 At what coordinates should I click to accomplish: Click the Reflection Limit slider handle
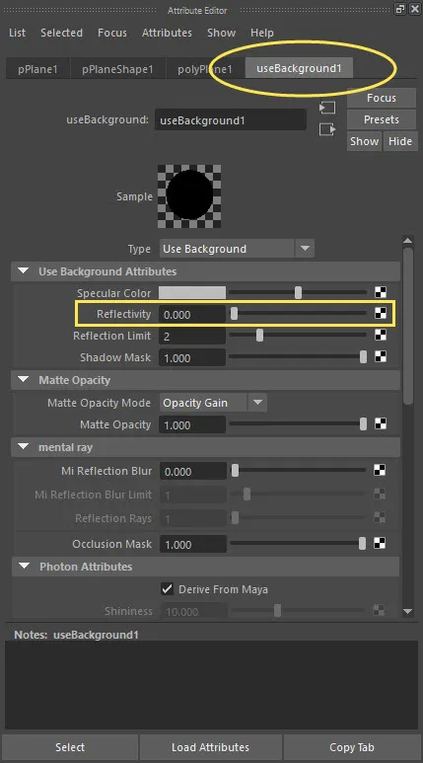[259, 336]
